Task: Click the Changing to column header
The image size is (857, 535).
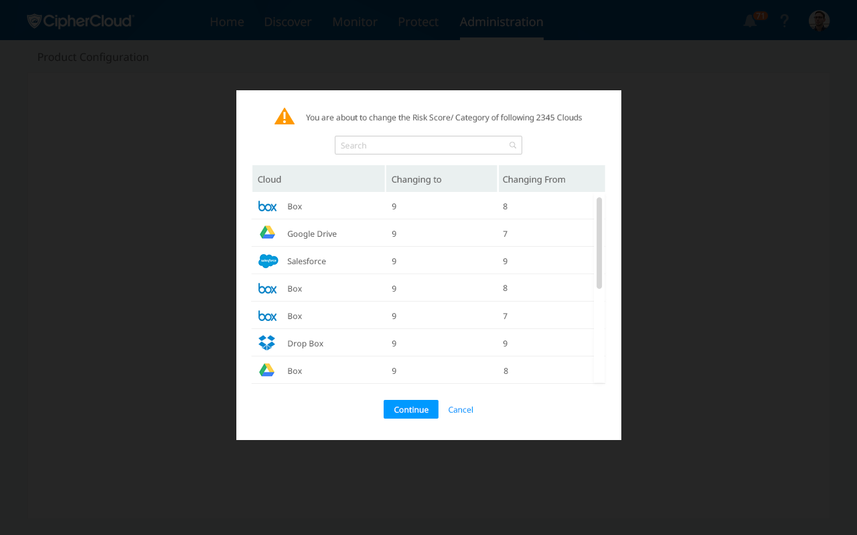Action: [x=442, y=179]
